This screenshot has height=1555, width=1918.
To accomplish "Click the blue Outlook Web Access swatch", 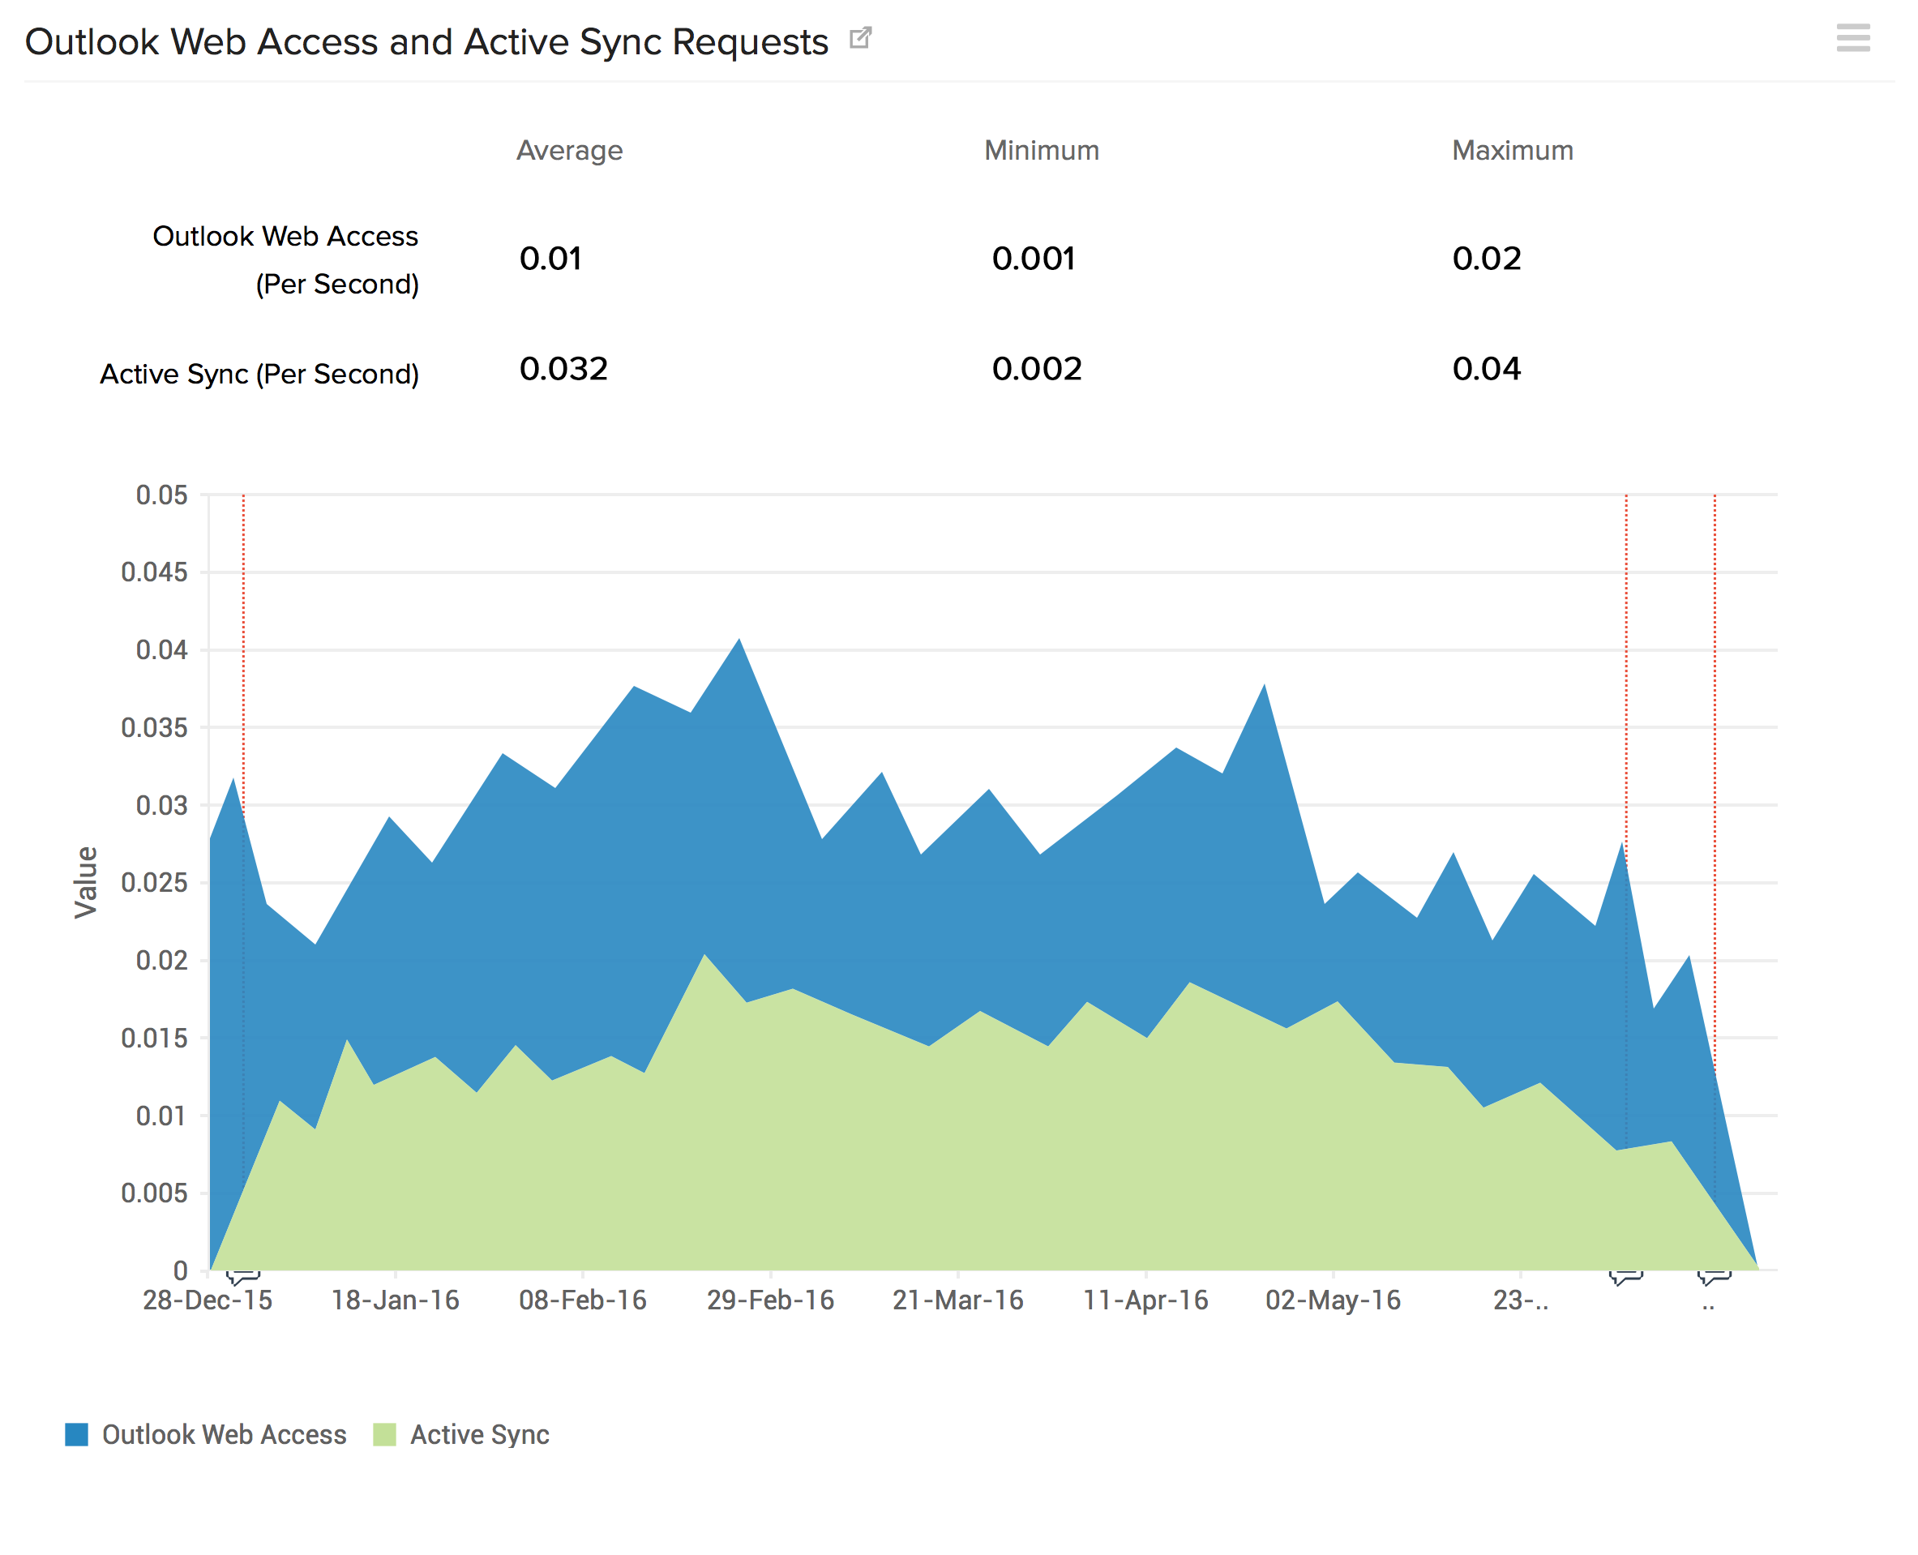I will coord(77,1434).
